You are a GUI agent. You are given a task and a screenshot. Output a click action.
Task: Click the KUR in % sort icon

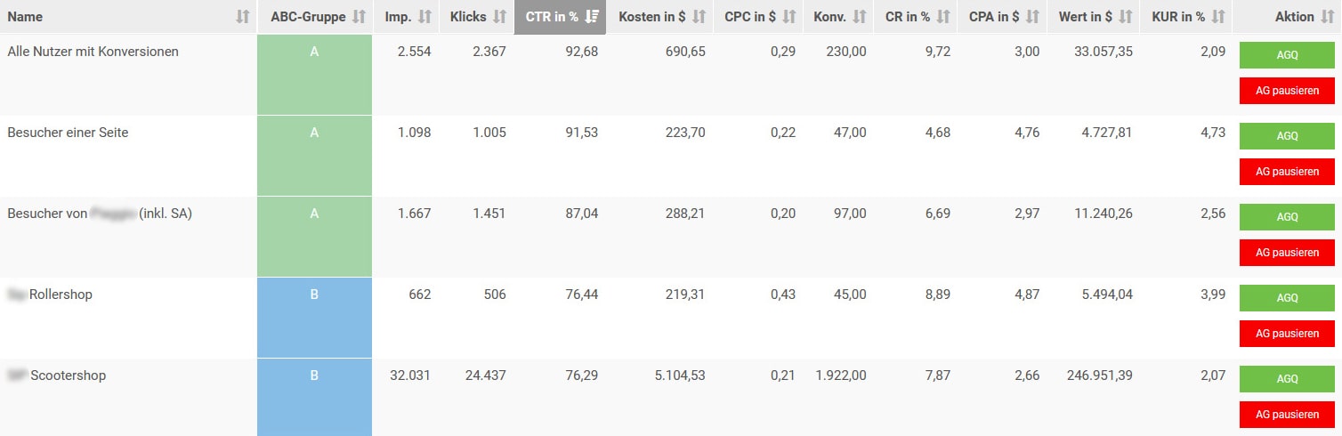point(1218,17)
